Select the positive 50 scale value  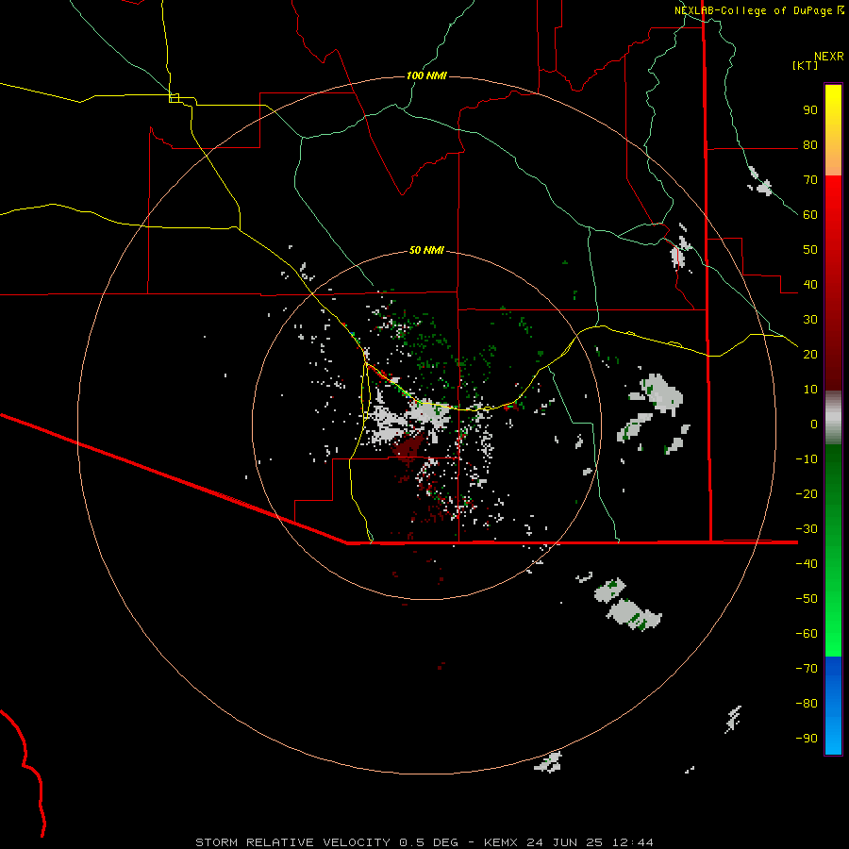coord(810,250)
